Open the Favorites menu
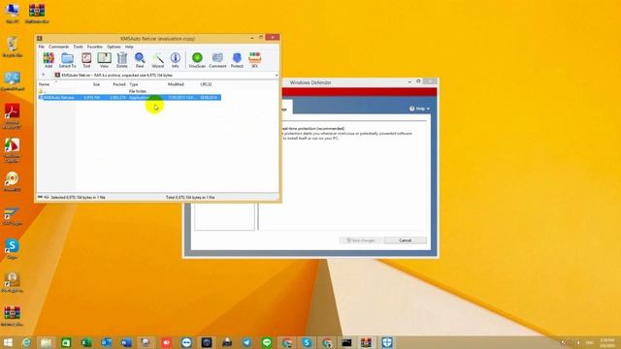The width and height of the screenshot is (621, 349). click(x=95, y=47)
